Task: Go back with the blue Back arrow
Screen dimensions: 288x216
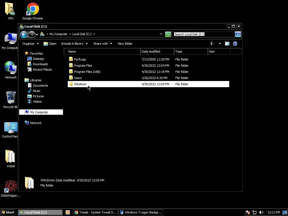Action: point(24,34)
